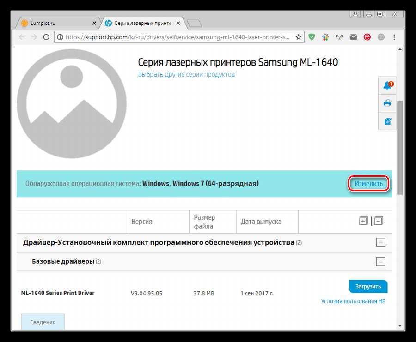This screenshot has height=342, width=416.
Task: Click the vertical scrollbar thumb
Action: [400, 148]
